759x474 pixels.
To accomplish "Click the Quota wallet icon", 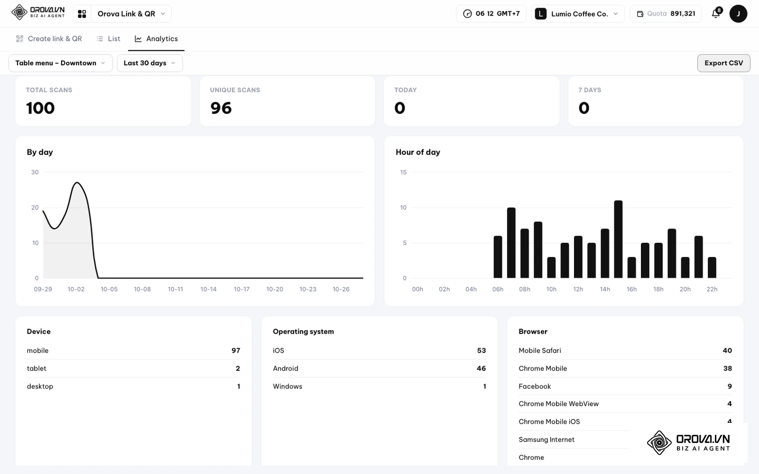I will [x=640, y=14].
